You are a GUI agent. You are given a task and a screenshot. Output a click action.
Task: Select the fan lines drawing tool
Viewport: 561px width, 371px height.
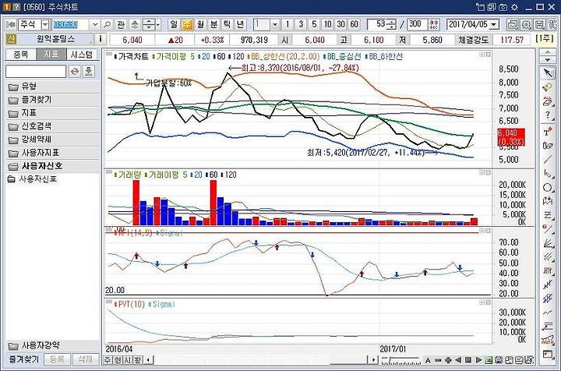coord(548,243)
